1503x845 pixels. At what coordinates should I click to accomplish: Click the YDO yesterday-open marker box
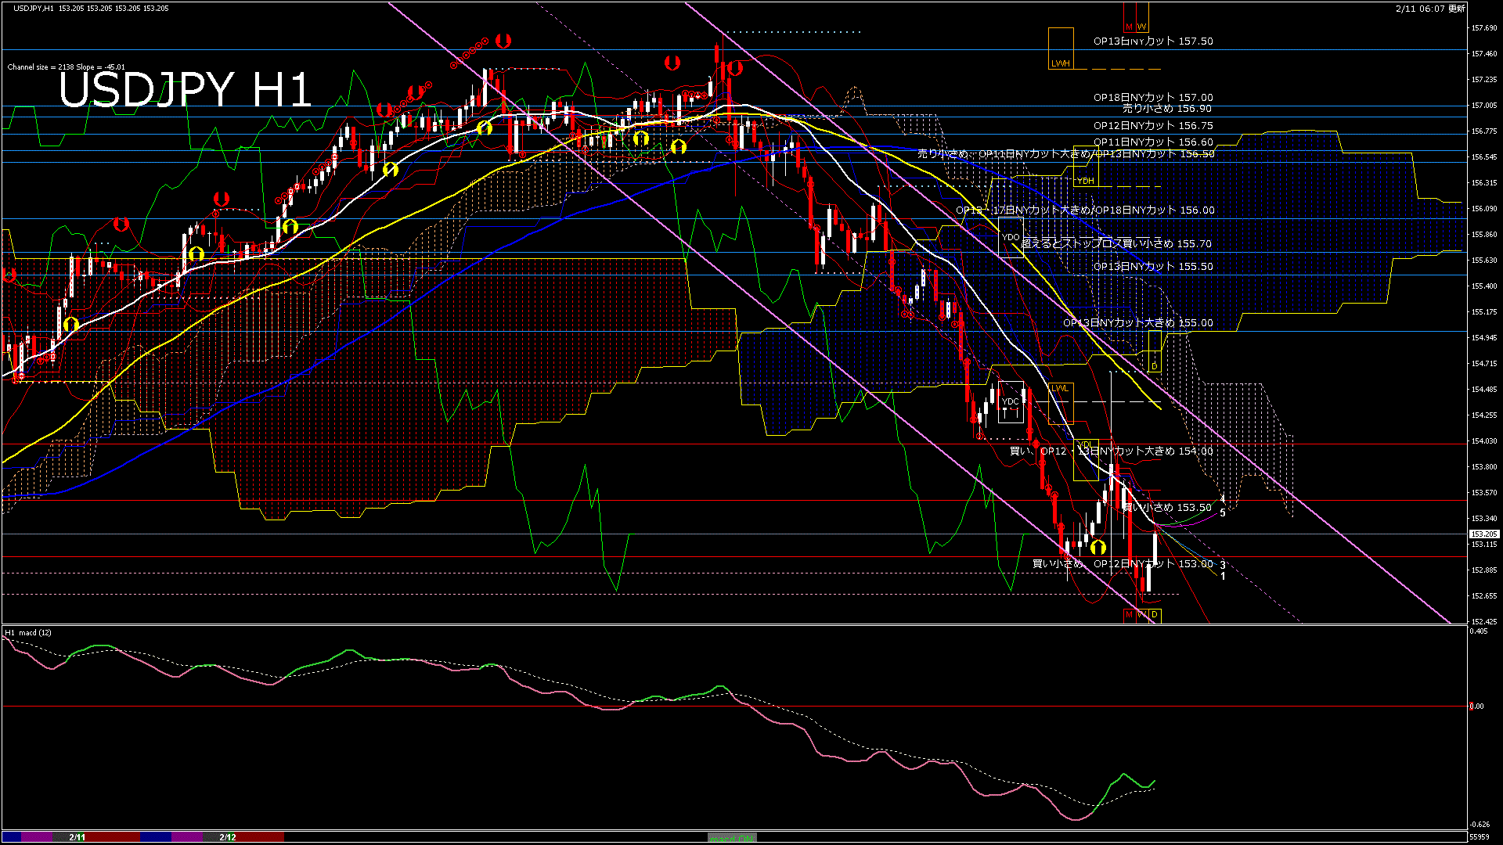[1010, 237]
